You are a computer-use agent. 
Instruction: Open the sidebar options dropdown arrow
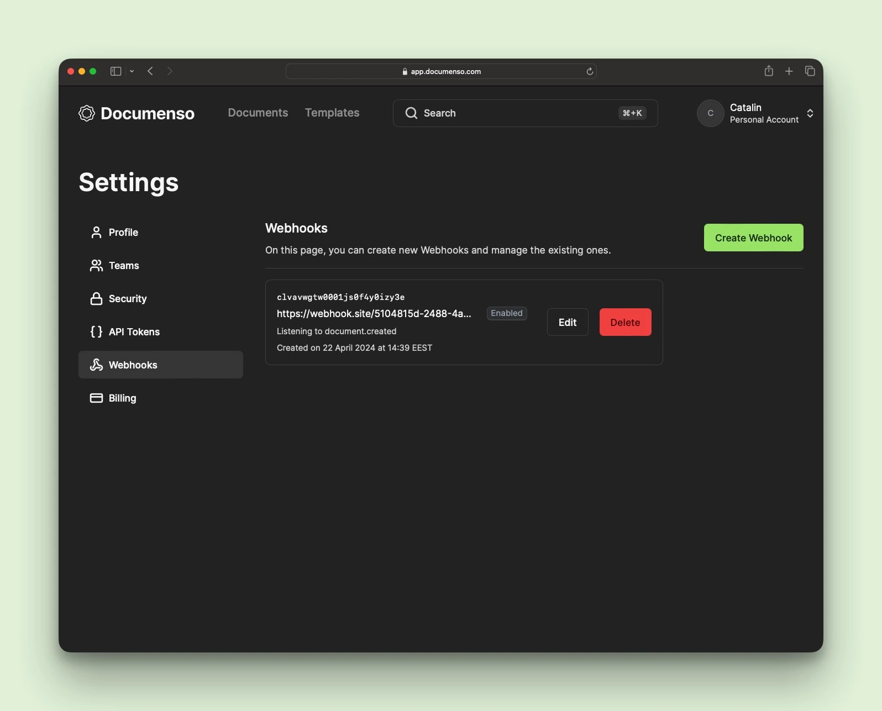132,71
